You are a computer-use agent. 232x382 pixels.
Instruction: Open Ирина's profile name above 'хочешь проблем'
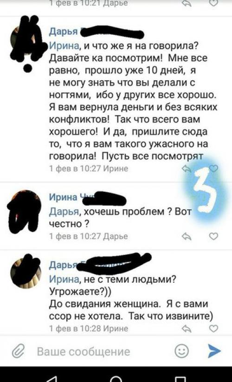pos(63,197)
